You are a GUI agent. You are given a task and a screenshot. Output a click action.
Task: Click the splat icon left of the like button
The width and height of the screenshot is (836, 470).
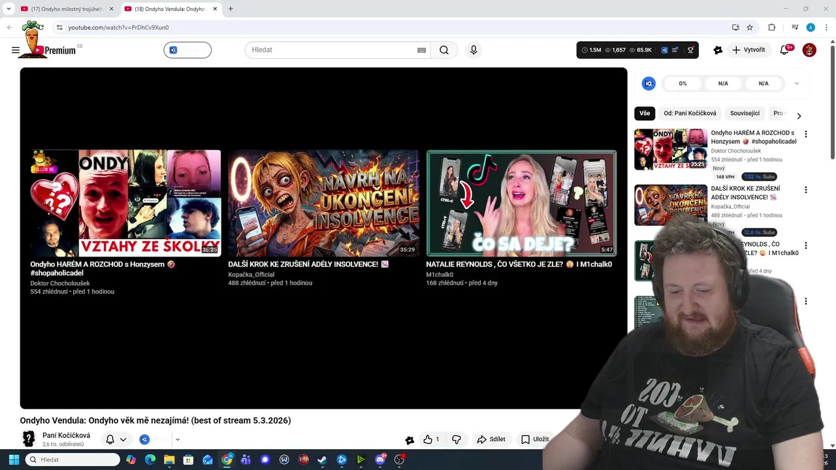click(410, 440)
